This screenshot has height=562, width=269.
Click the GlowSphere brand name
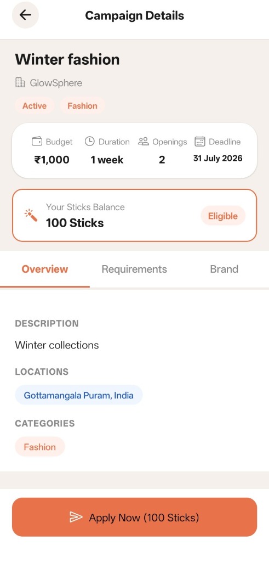(56, 83)
